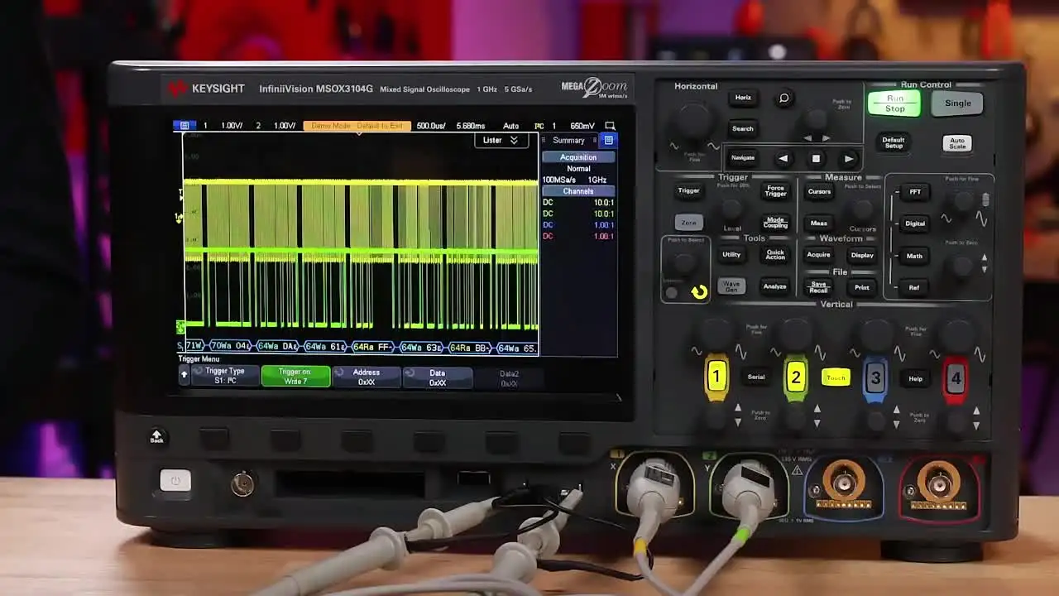The width and height of the screenshot is (1059, 596).
Task: Tap the 650mV trigger level readout
Action: pos(582,126)
